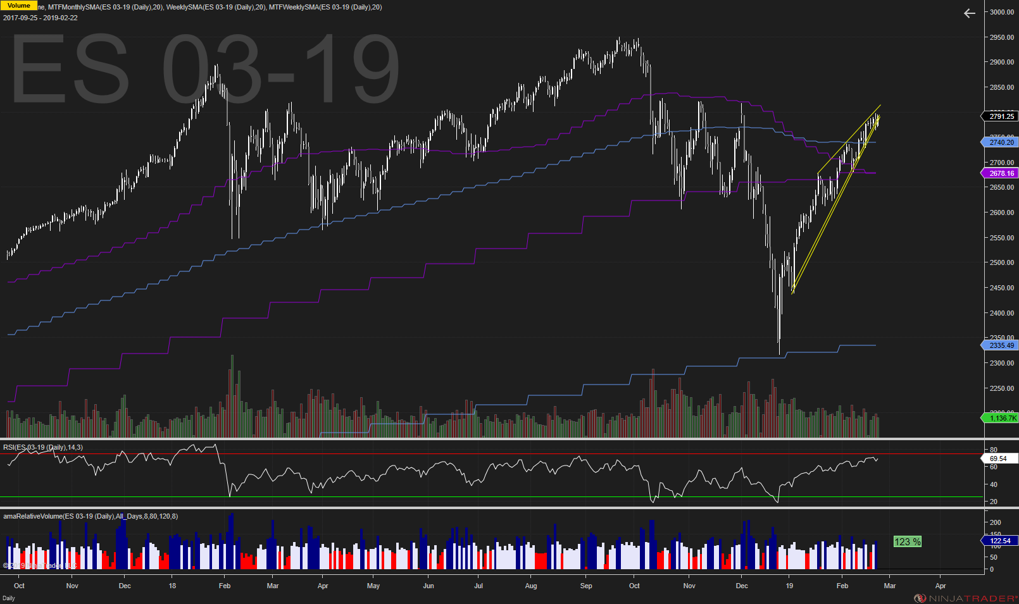Click the back arrow icon at top right

tap(969, 13)
